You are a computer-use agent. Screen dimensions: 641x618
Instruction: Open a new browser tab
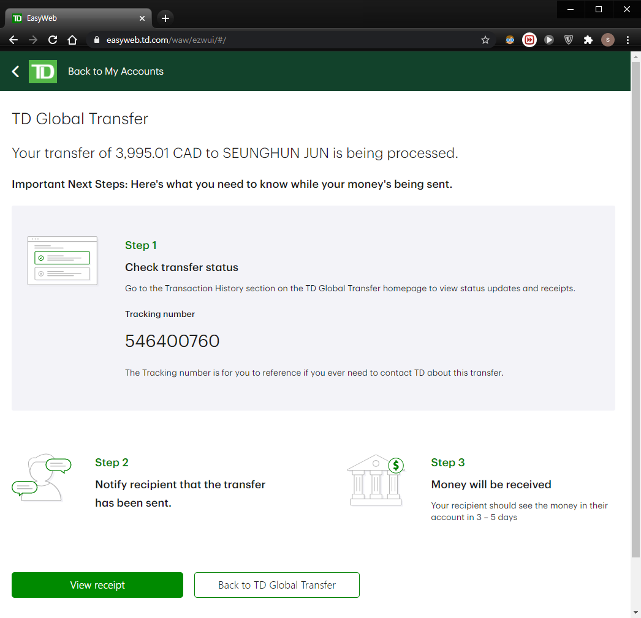(165, 18)
